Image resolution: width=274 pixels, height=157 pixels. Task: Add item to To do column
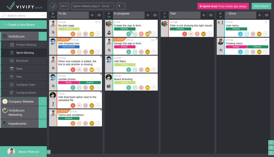coord(92,15)
